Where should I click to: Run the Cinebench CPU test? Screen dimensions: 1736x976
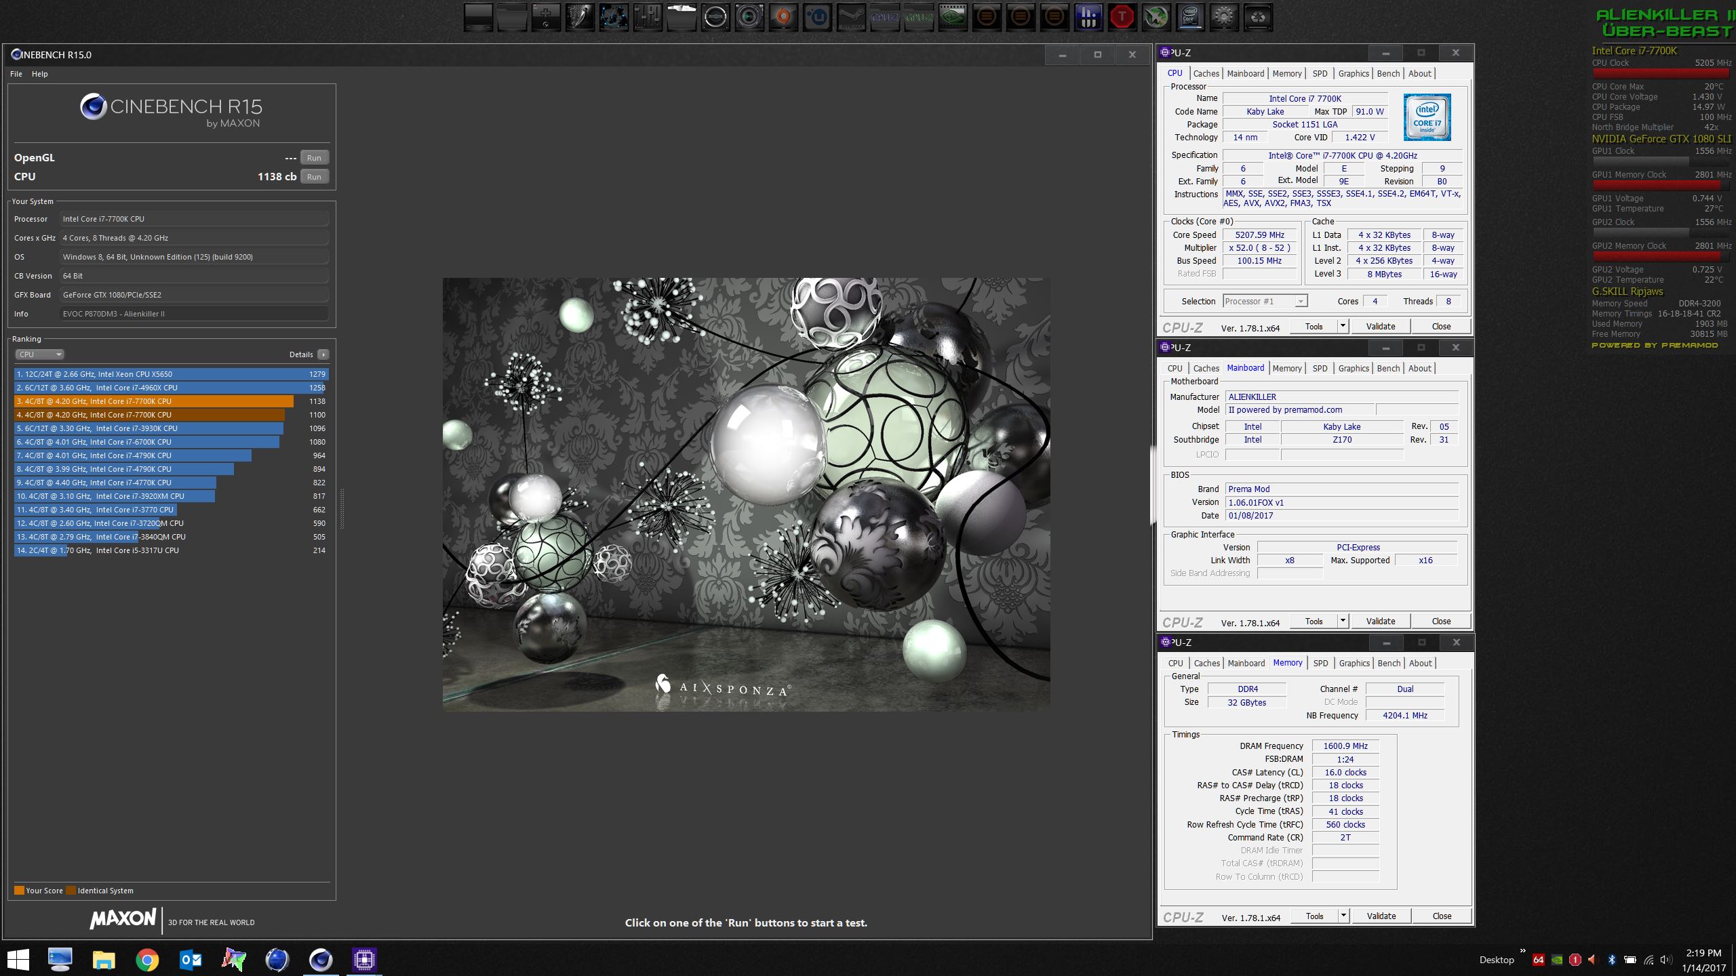pyautogui.click(x=314, y=177)
